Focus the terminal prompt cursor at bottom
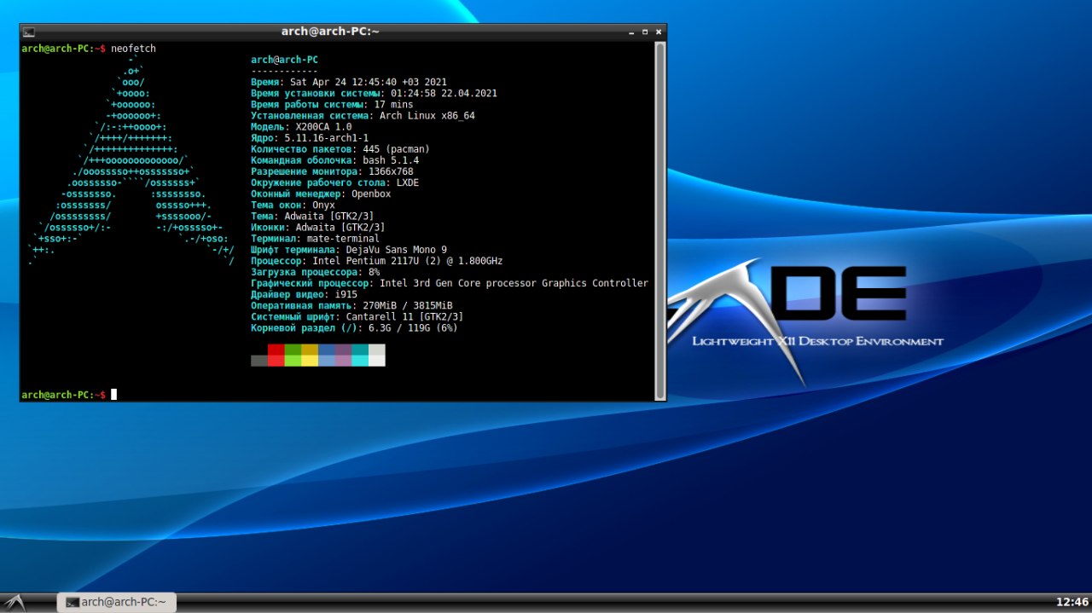The height and width of the screenshot is (613, 1092). (113, 395)
